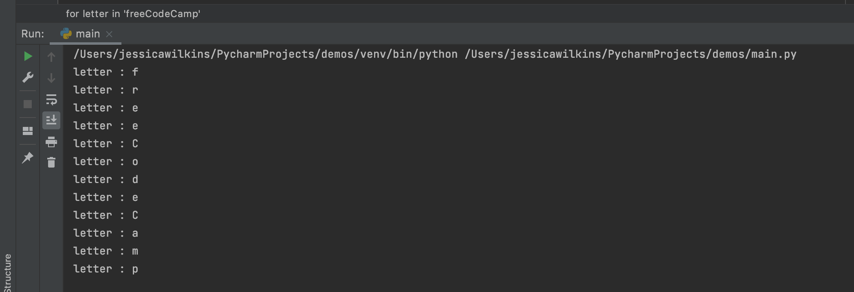The height and width of the screenshot is (292, 854).
Task: Click the output line 'letter : f'
Action: pos(106,72)
